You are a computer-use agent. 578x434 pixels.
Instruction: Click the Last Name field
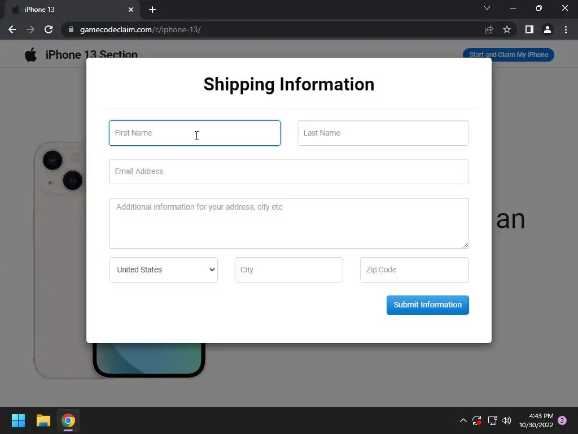point(383,133)
